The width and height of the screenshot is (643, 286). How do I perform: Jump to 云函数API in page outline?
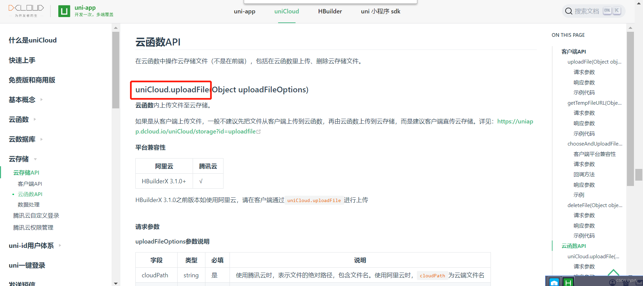coord(574,246)
